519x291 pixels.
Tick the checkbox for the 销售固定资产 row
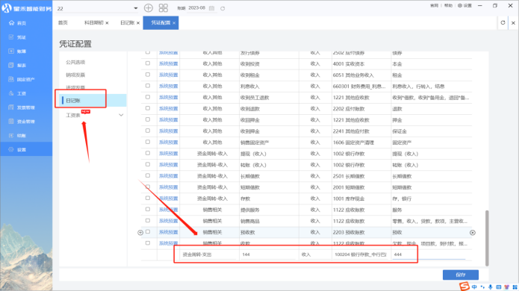click(x=148, y=142)
